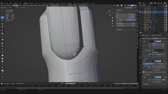Toggle the Clipping checkbox in Mirror modifier
Image resolution: width=168 pixels, height=94 pixels.
click(153, 52)
